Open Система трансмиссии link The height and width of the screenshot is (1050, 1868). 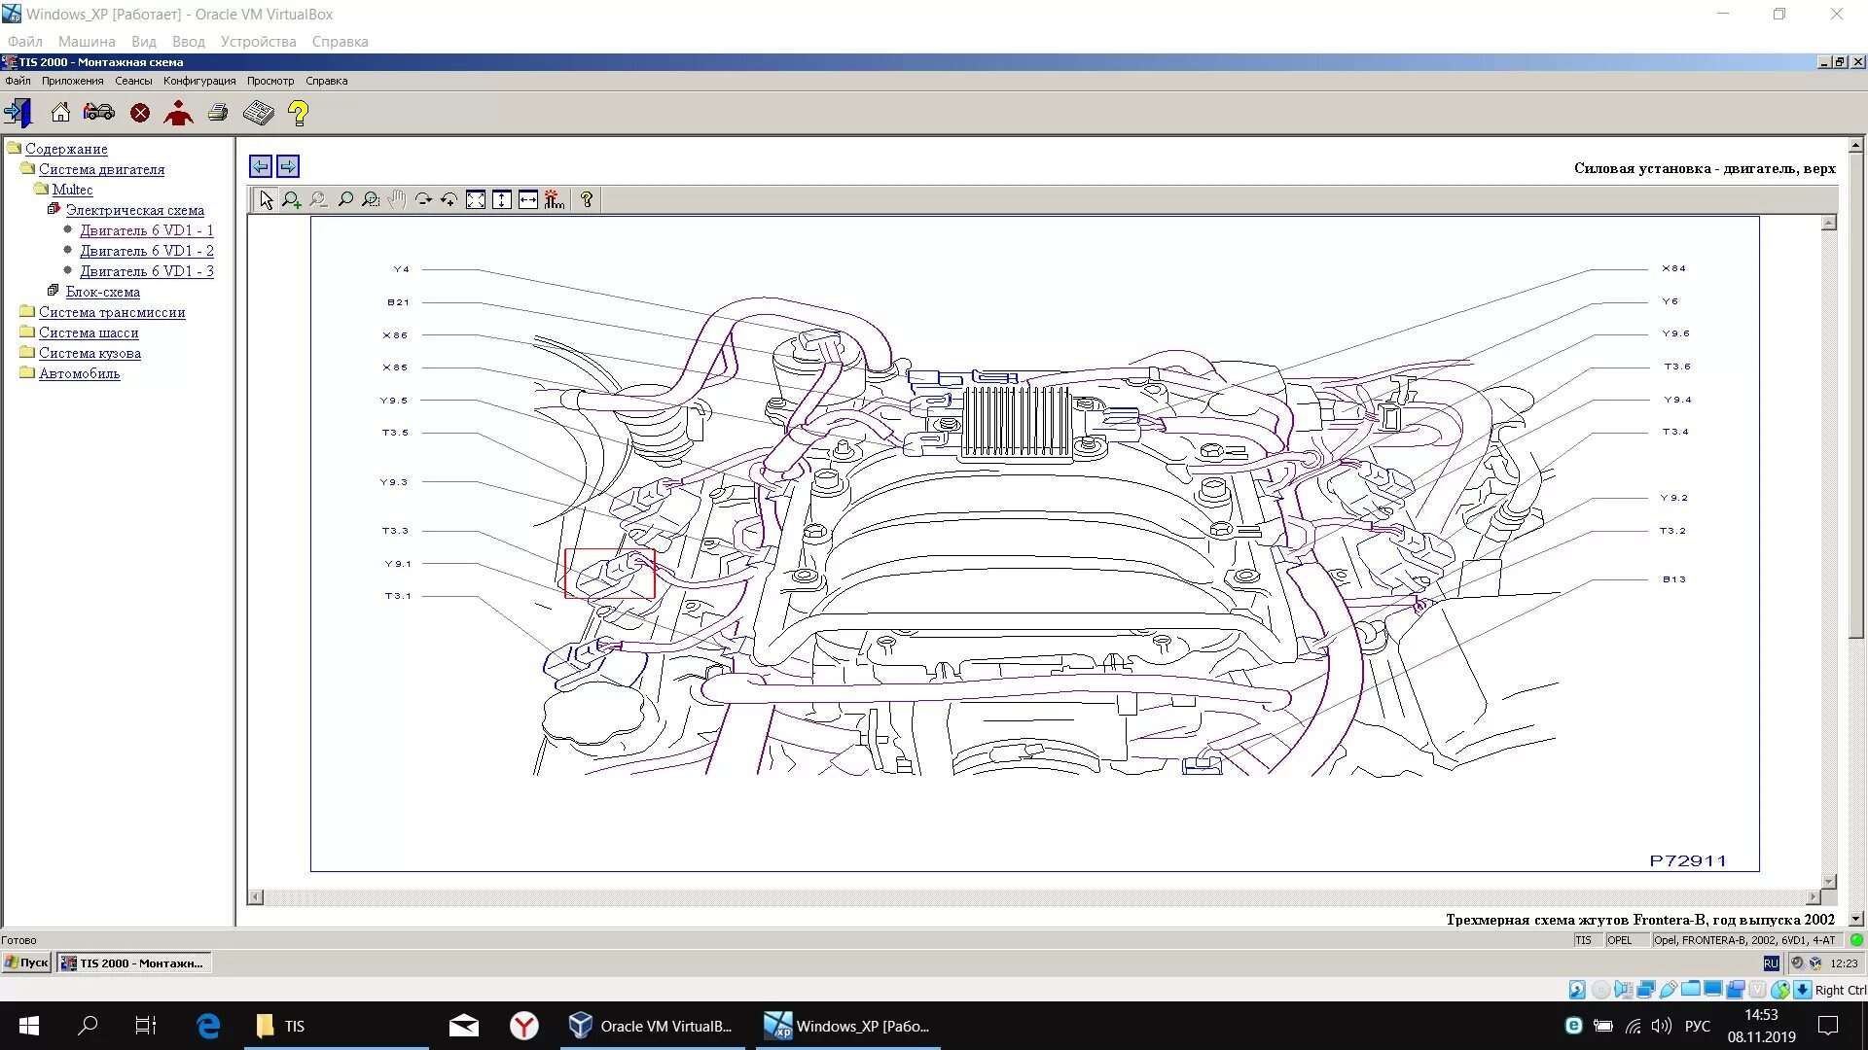(x=112, y=312)
